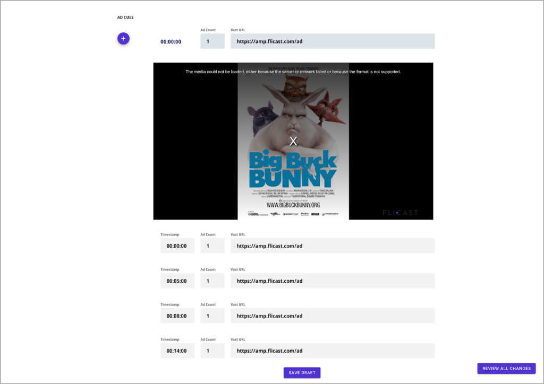Click the Big Buck Bunny poster thumbnail
544x384 pixels.
pos(293,141)
